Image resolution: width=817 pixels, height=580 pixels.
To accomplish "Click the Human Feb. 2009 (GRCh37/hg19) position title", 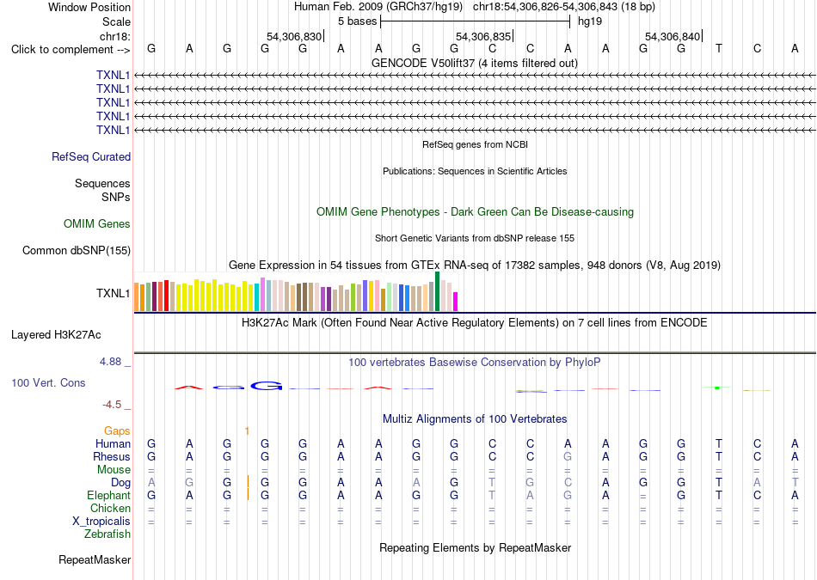I will 475,7.
